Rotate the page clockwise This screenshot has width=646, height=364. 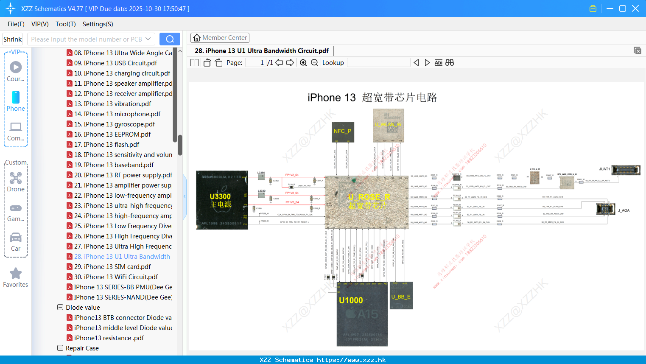pyautogui.click(x=218, y=63)
